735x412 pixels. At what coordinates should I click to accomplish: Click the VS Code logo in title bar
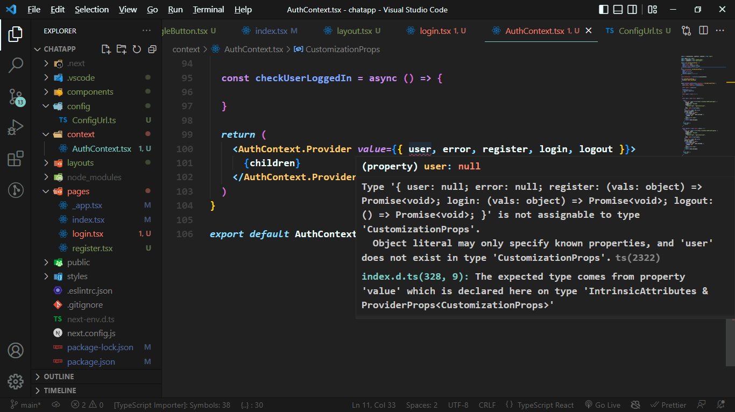coord(11,10)
